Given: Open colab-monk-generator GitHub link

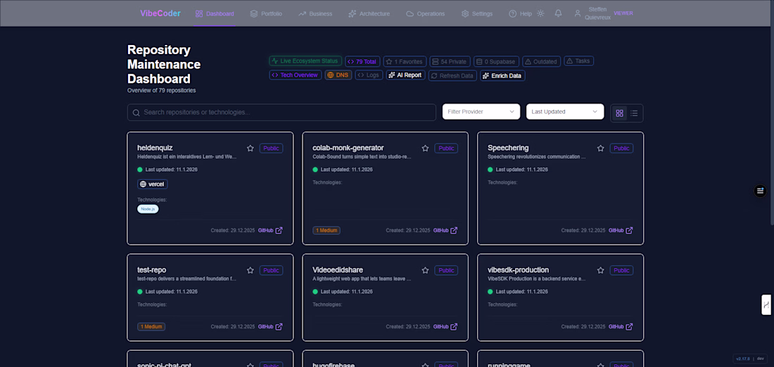Looking at the screenshot, I should 445,231.
